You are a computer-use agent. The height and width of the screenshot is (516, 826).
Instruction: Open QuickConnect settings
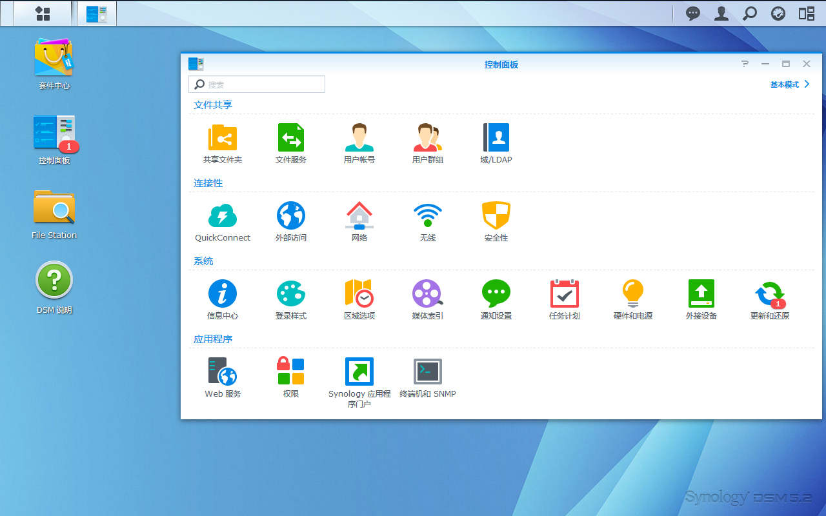tap(223, 215)
